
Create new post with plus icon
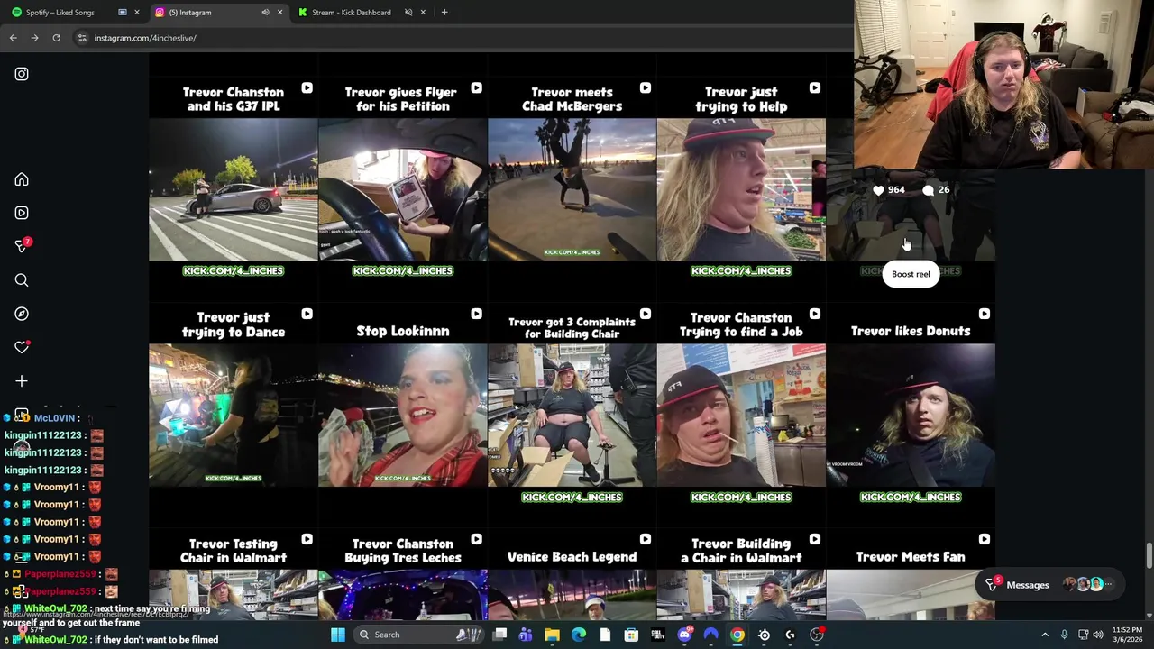22,381
